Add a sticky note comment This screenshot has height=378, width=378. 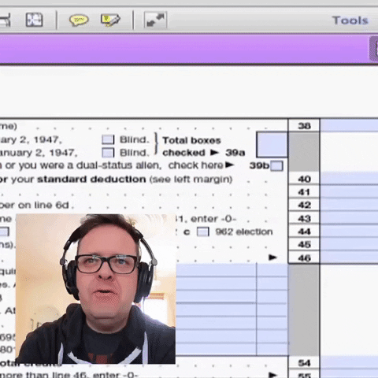coord(79,20)
